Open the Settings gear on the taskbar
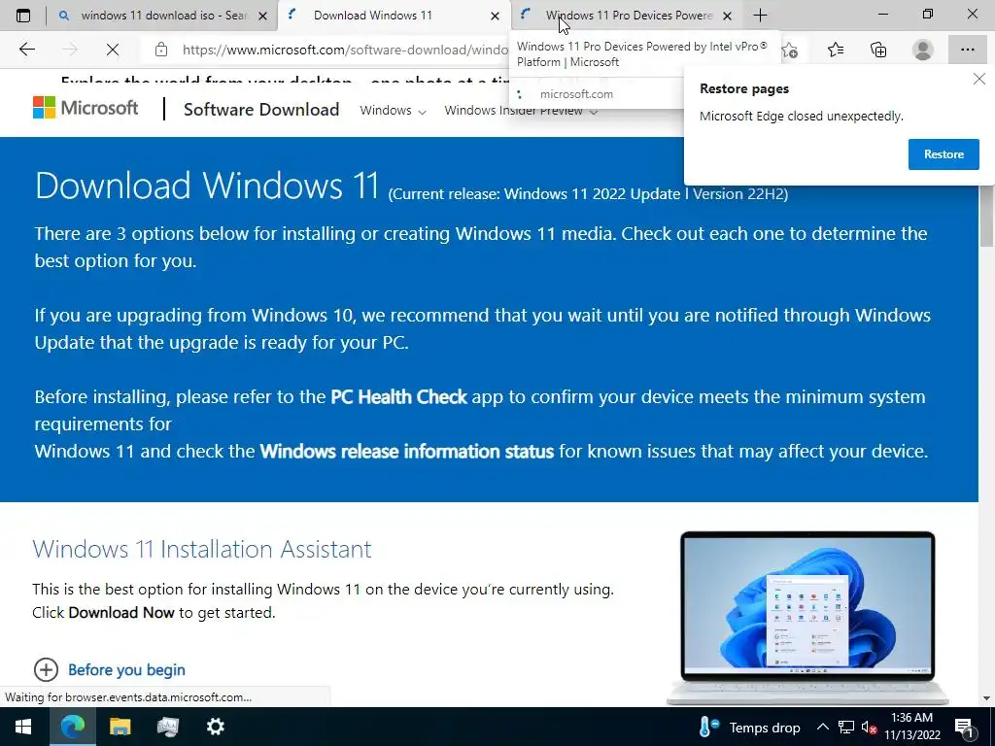Image resolution: width=995 pixels, height=746 pixels. (215, 727)
